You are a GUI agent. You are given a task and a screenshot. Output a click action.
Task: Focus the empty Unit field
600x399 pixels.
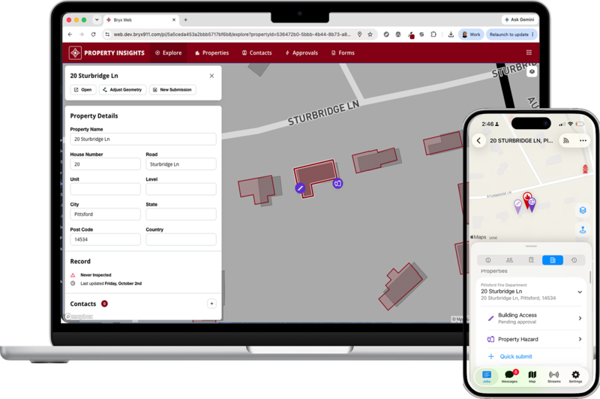click(105, 189)
